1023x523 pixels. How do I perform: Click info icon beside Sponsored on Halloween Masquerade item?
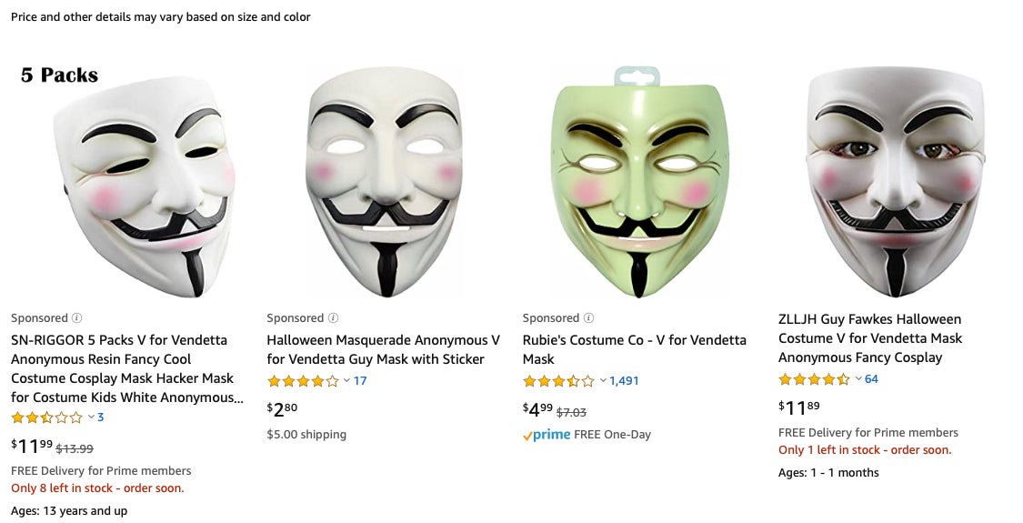(x=333, y=318)
